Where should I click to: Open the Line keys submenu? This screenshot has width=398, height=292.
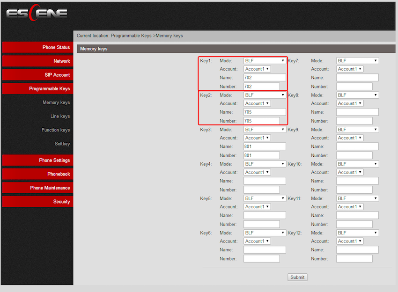point(60,117)
